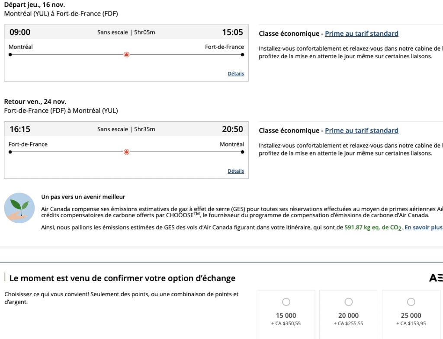Choose the 20 000 points radio option

(x=348, y=302)
